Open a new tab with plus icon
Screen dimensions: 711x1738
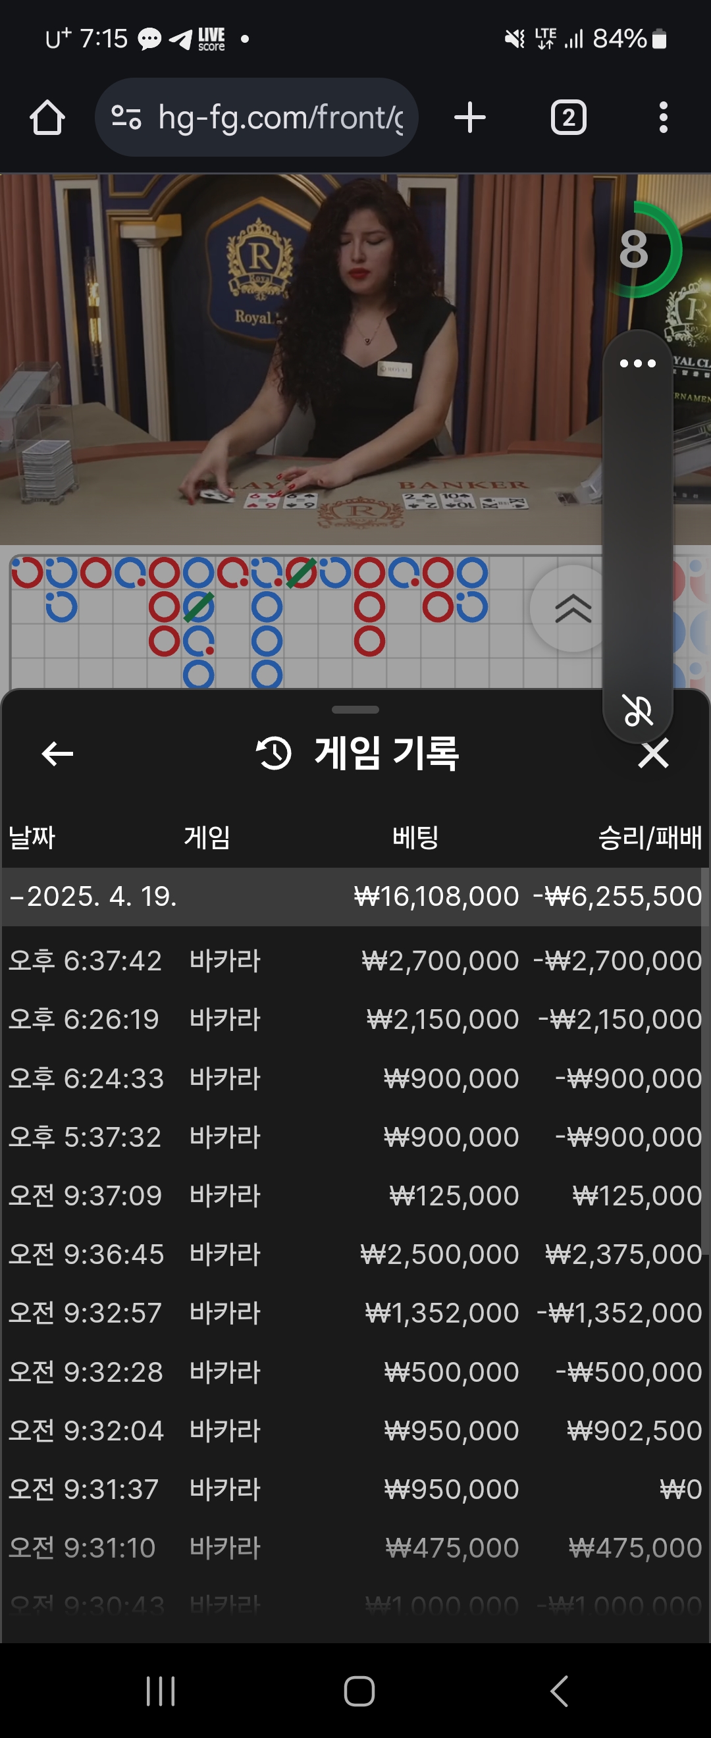469,117
